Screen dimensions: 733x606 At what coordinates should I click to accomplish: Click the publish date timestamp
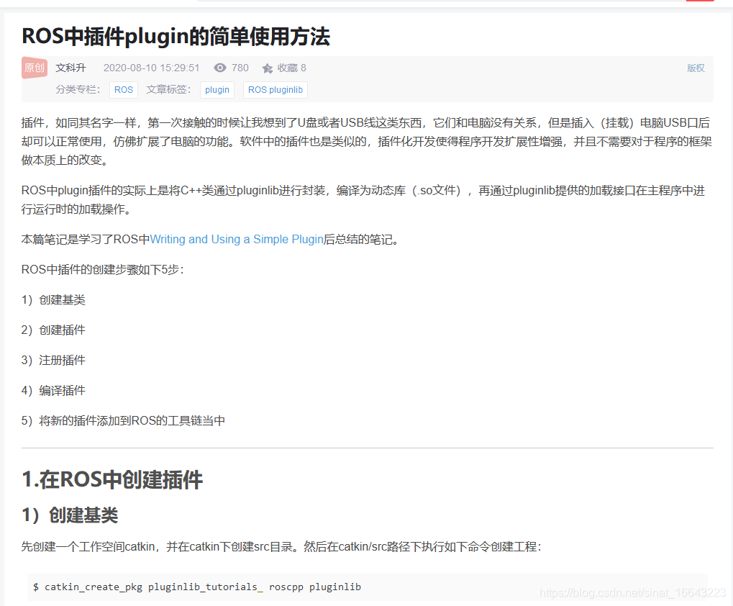pyautogui.click(x=151, y=67)
